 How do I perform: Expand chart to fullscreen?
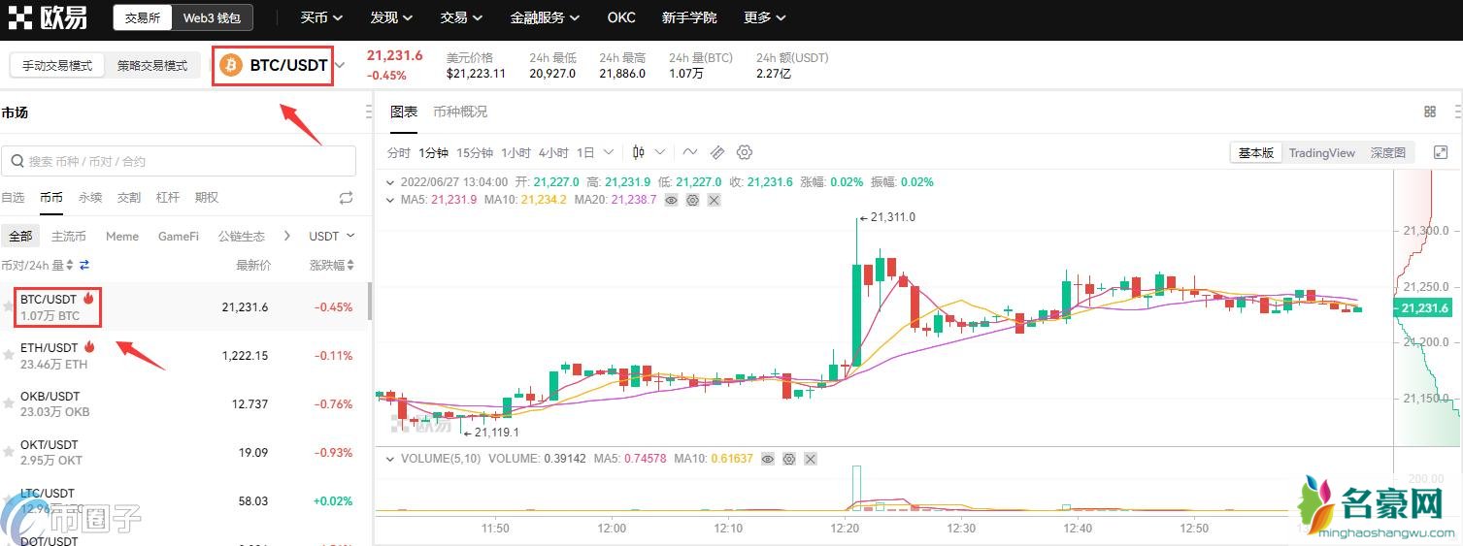[1441, 152]
